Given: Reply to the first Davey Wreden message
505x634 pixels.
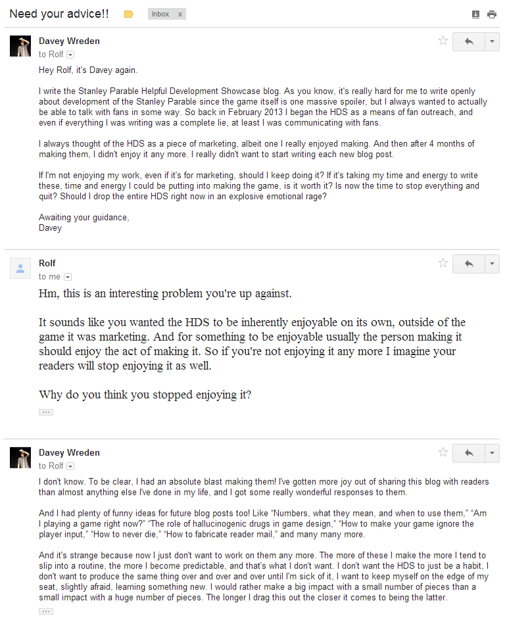Looking at the screenshot, I should (469, 41).
